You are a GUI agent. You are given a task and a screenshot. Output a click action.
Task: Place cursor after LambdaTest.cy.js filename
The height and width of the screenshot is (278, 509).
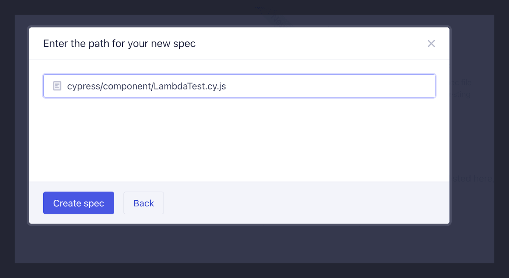pos(227,86)
